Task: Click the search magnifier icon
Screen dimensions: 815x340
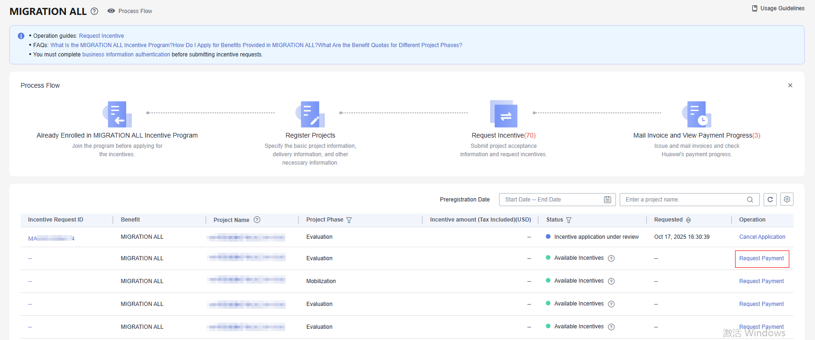Action: tap(750, 200)
